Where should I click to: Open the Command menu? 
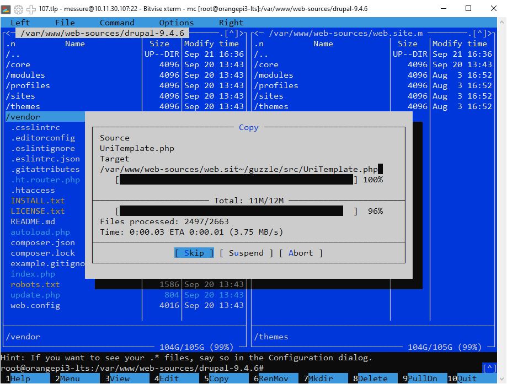(117, 23)
